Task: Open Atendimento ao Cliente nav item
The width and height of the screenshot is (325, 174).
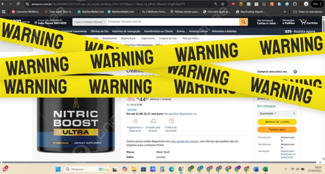Action: pos(158,31)
